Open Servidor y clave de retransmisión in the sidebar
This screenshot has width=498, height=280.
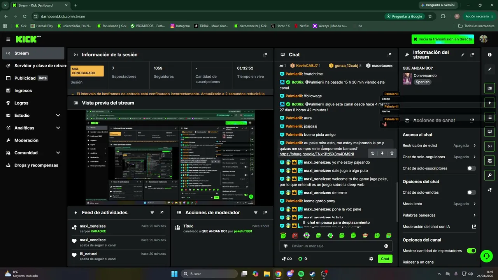[33, 66]
